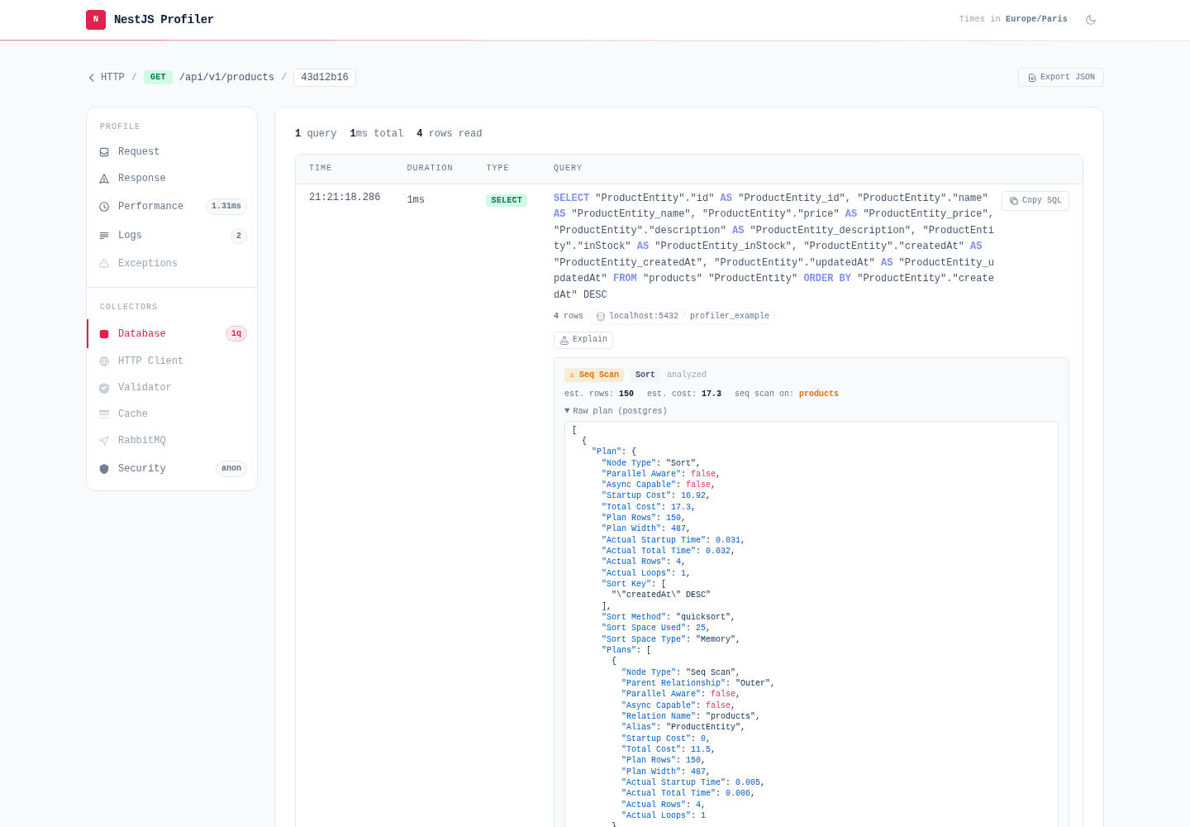Click the Response triangle icon
This screenshot has width=1190, height=827.
click(104, 179)
